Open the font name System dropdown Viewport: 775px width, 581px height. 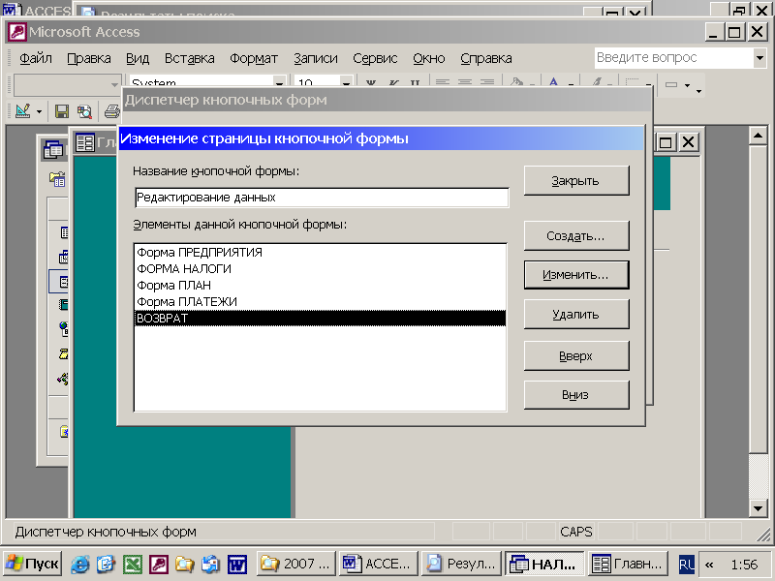[x=280, y=82]
